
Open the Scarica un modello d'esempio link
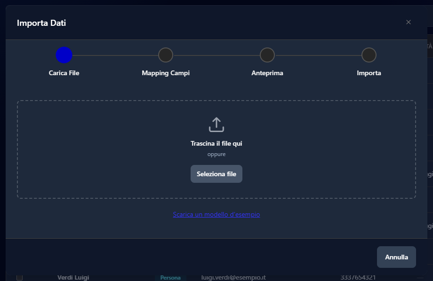coord(216,214)
